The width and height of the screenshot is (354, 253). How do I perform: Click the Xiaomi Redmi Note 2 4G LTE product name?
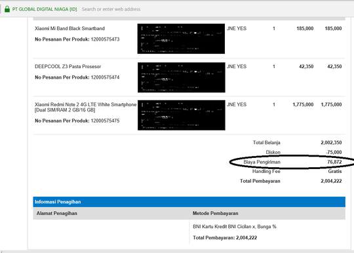click(x=86, y=107)
